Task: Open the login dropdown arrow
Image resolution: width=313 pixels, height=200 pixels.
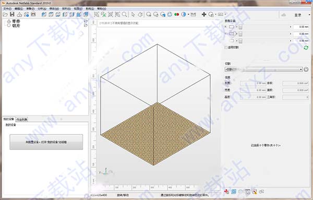Action: point(309,15)
